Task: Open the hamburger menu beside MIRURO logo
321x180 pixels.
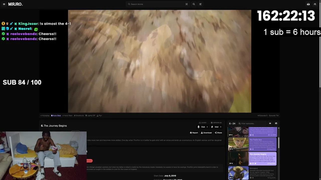Action: (x=4, y=4)
